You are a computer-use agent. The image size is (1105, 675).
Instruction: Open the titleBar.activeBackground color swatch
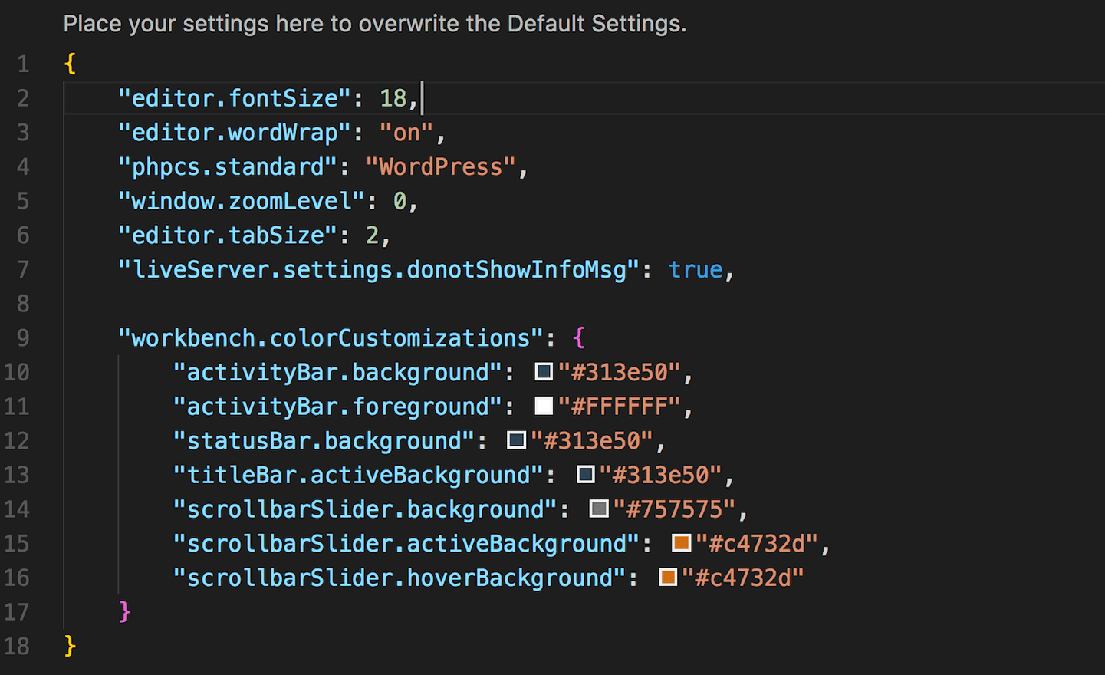coord(585,475)
